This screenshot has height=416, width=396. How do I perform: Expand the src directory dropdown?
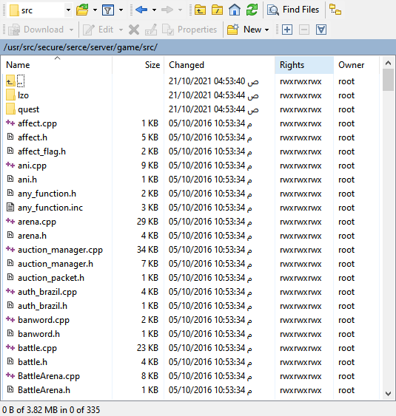click(x=68, y=10)
